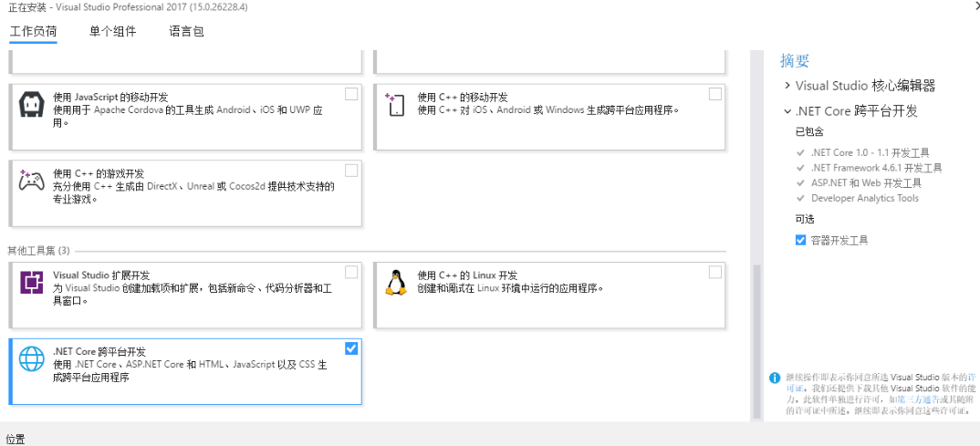Uncheck the 容器开发工具 optional checkbox
Image resolution: width=980 pixels, height=446 pixels.
[x=800, y=240]
